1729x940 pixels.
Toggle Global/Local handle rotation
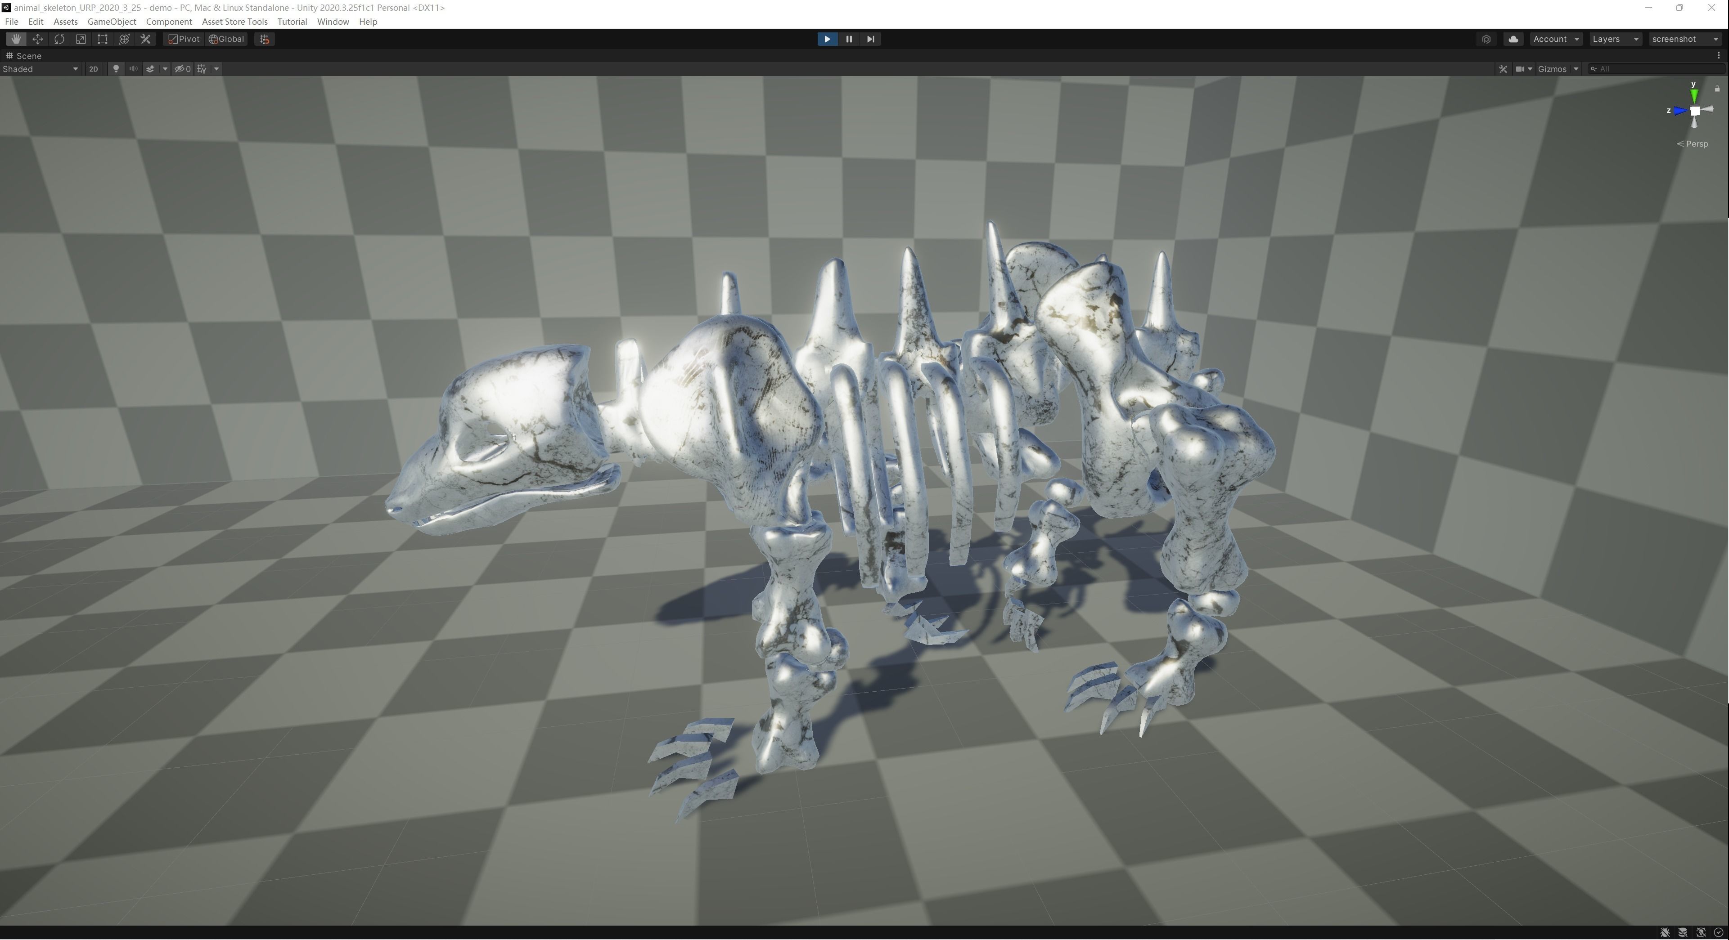[x=227, y=39]
